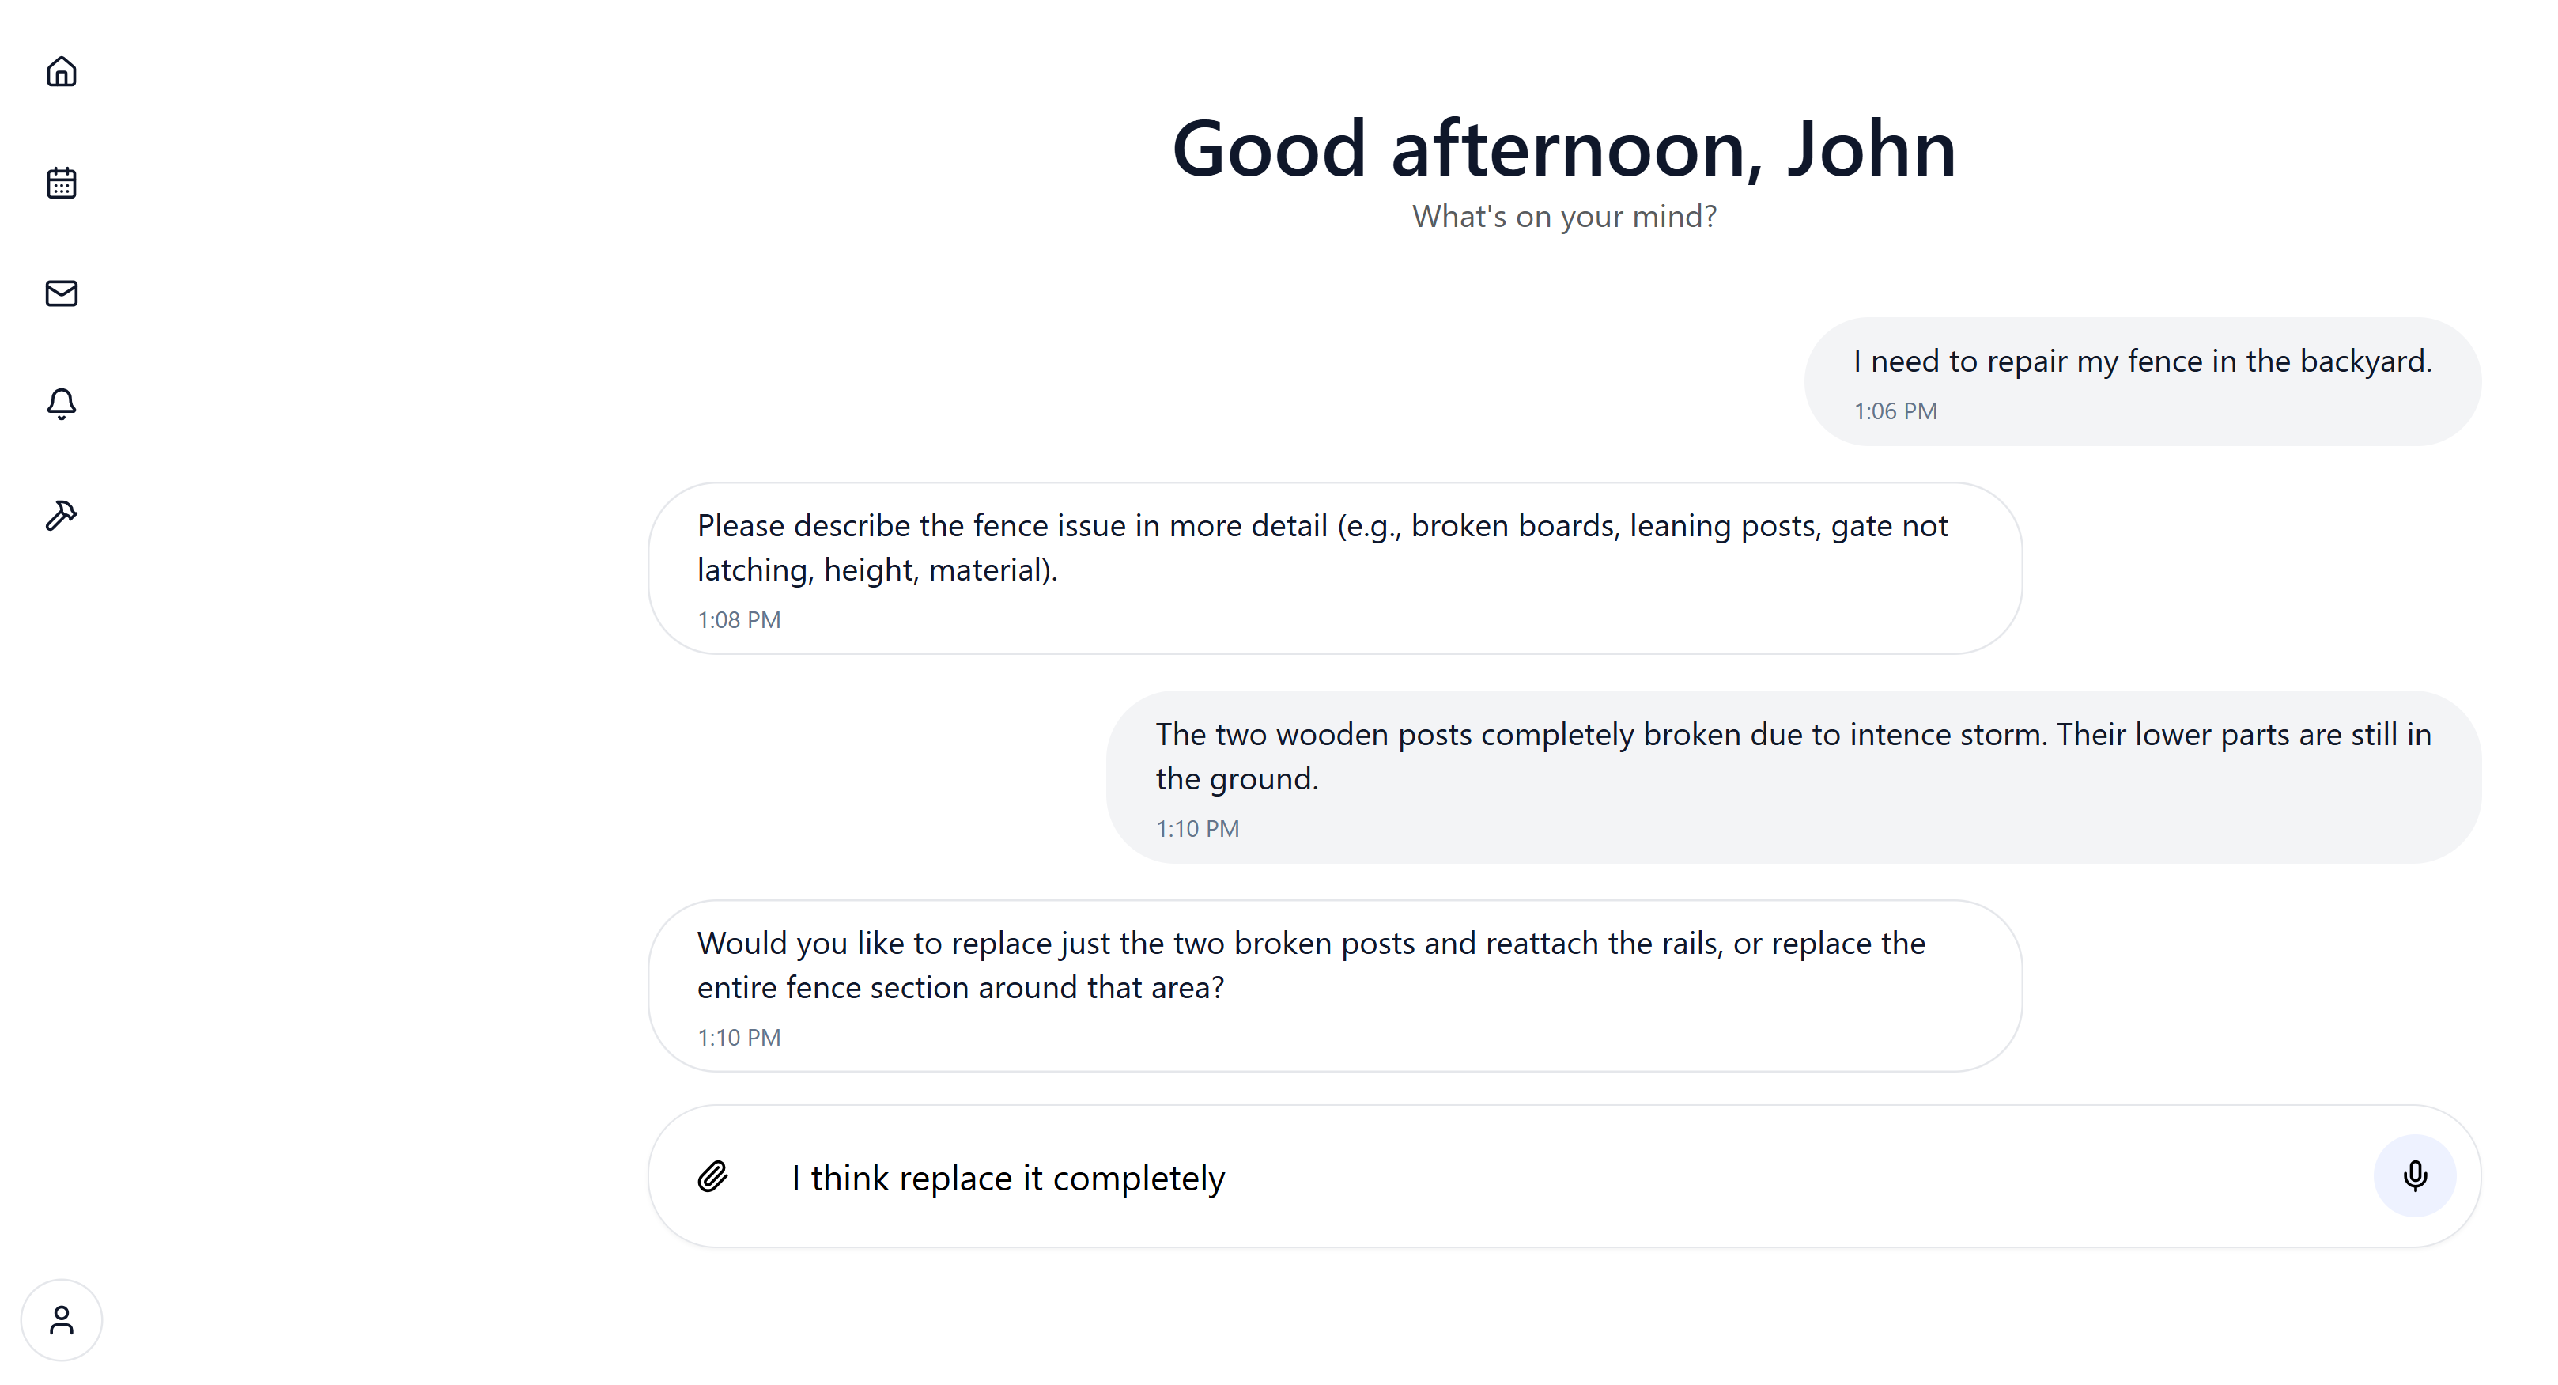Focus the message input containing 'I think replace it completely'
This screenshot has width=2558, height=1385.
1490,1177
